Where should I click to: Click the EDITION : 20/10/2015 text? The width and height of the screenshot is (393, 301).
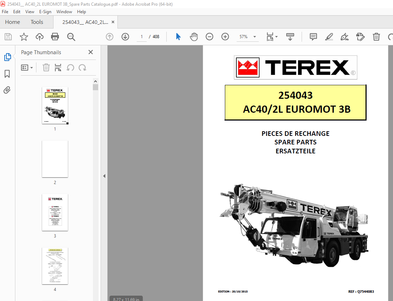233,291
